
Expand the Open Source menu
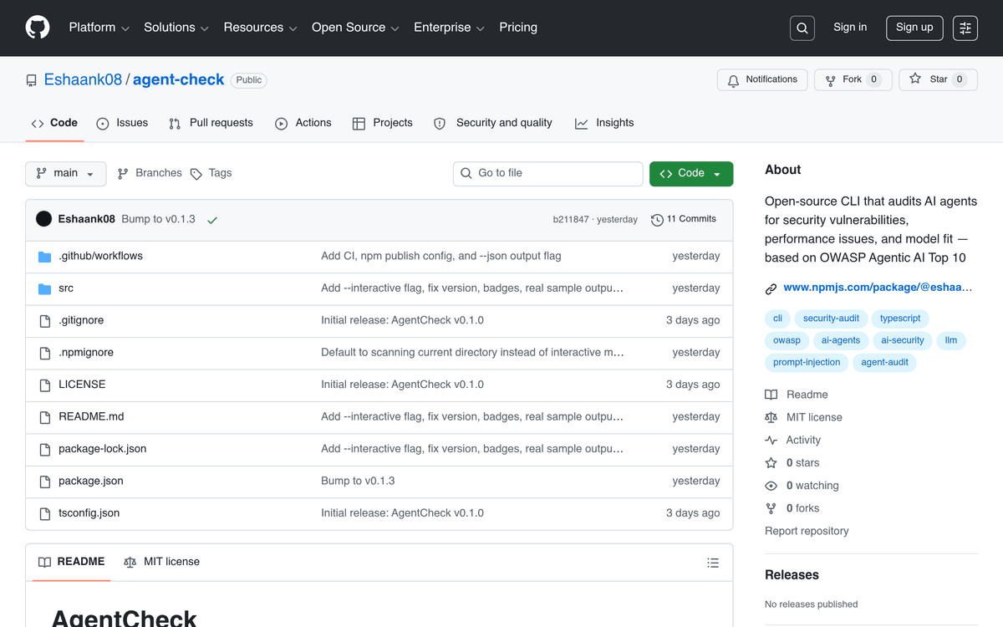pos(356,28)
